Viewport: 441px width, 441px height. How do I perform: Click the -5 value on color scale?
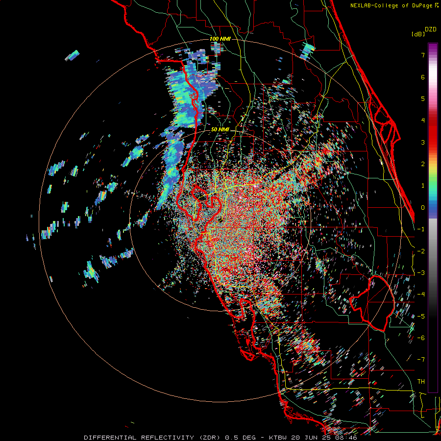pyautogui.click(x=421, y=317)
